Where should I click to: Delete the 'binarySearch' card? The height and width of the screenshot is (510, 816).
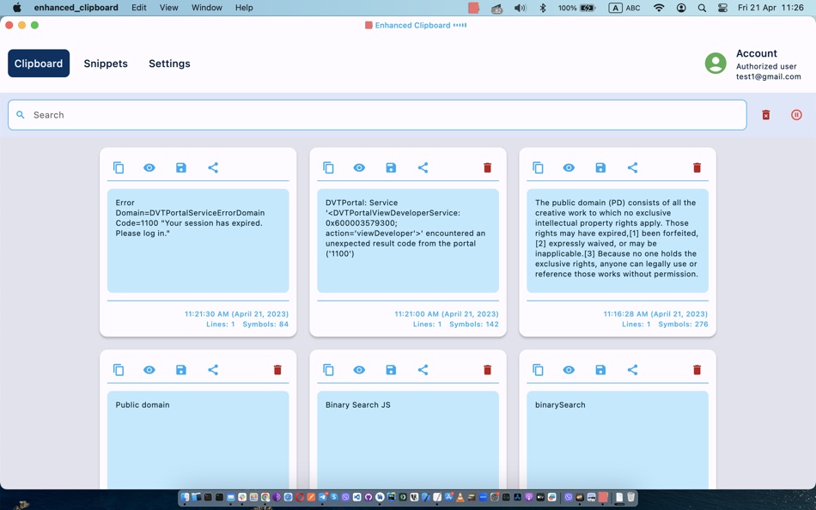click(697, 370)
